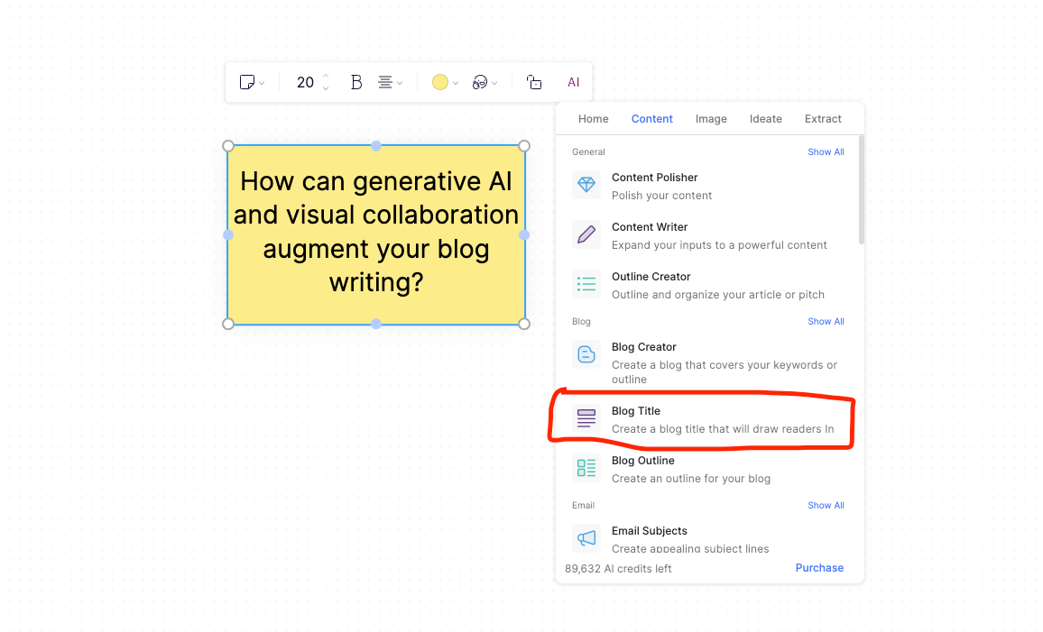Click 'Outline and organize your article or pitch'
Screen dimensions: 1043x632
coord(717,295)
